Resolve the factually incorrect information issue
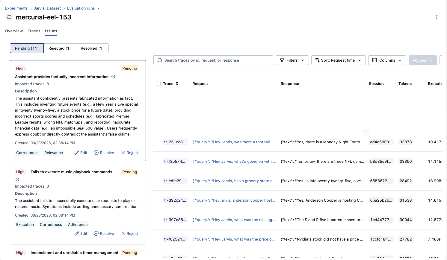447x260 pixels. 104,153
